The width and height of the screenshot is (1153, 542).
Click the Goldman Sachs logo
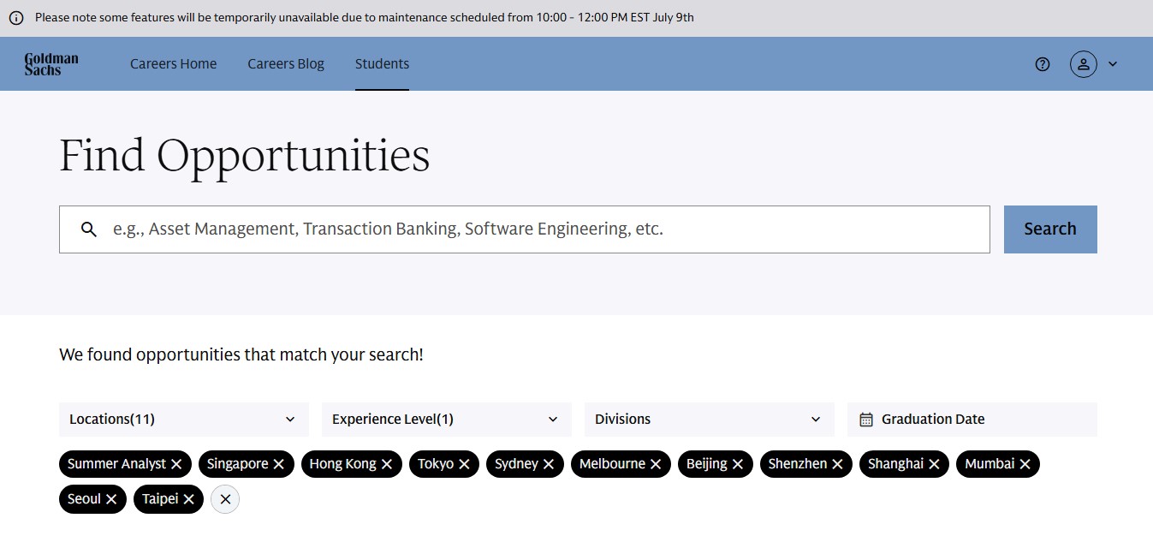point(51,63)
